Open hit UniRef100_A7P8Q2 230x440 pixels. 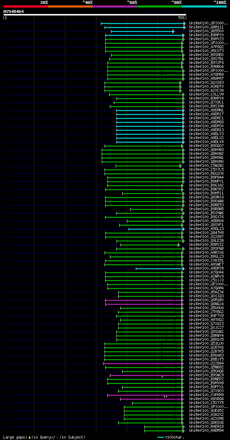(x=206, y=47)
